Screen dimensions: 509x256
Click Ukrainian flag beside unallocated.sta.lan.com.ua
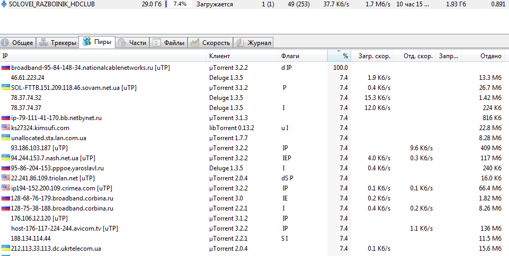click(6, 138)
